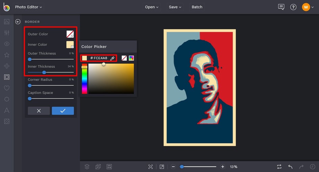Click the Undo arrow in bottom bar

(x=290, y=167)
